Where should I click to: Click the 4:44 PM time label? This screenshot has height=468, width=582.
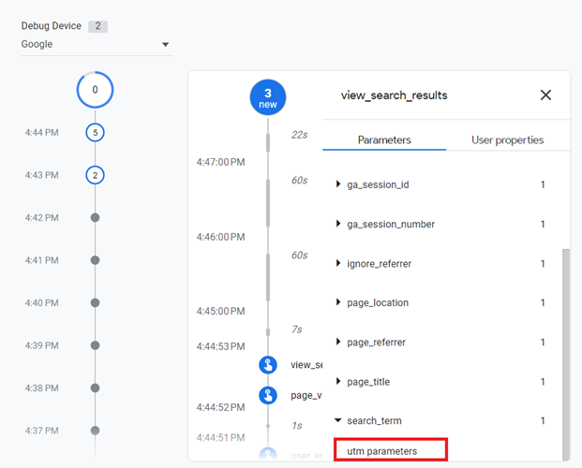click(42, 132)
